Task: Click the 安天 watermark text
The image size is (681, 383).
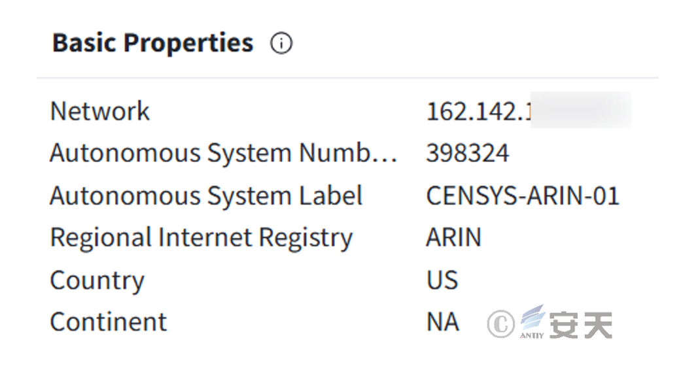Action: pyautogui.click(x=580, y=325)
